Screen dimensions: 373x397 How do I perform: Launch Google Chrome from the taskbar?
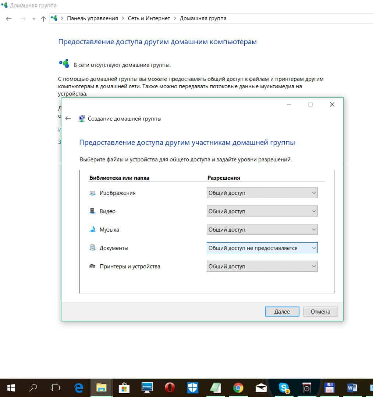point(238,387)
